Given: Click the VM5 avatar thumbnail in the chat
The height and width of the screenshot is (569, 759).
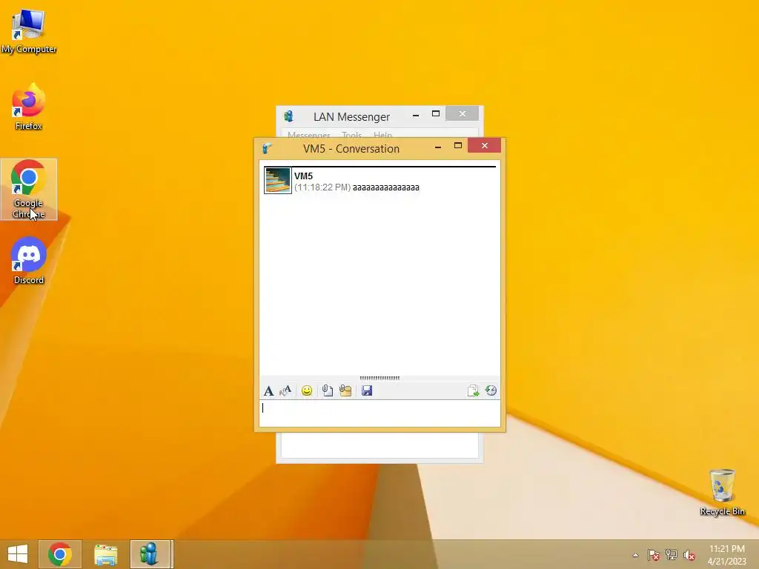Looking at the screenshot, I should point(278,181).
